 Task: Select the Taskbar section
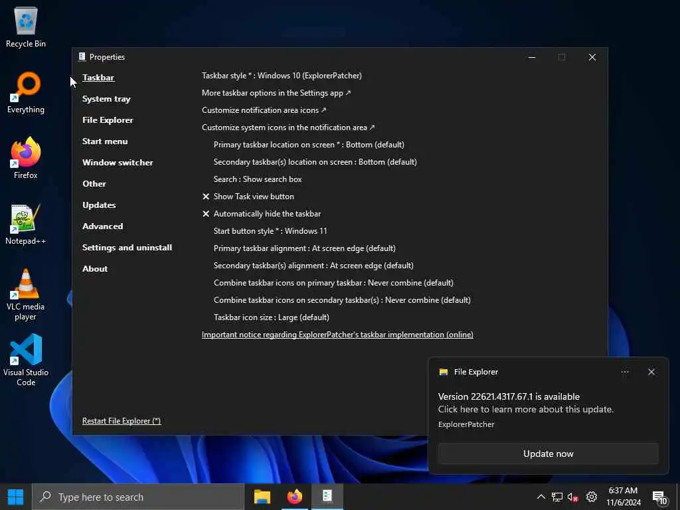[98, 78]
